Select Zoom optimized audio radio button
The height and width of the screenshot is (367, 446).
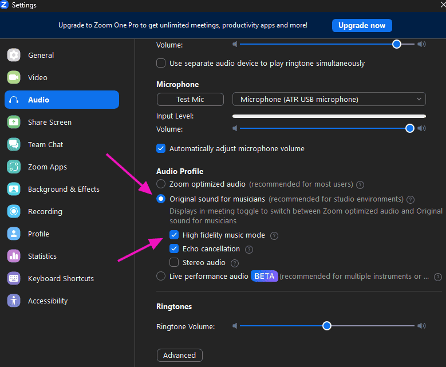point(161,184)
